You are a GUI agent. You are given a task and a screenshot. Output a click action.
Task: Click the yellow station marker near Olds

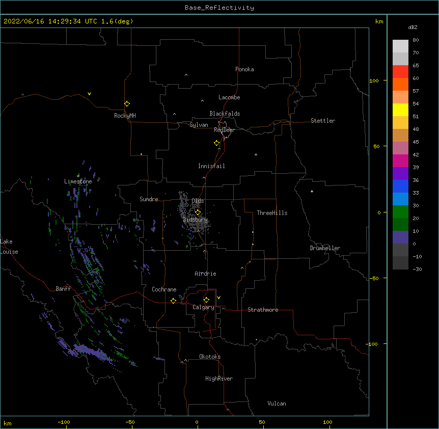tap(198, 212)
